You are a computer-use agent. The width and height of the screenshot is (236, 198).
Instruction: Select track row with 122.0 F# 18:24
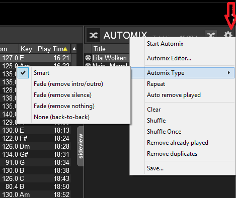click(x=35, y=138)
